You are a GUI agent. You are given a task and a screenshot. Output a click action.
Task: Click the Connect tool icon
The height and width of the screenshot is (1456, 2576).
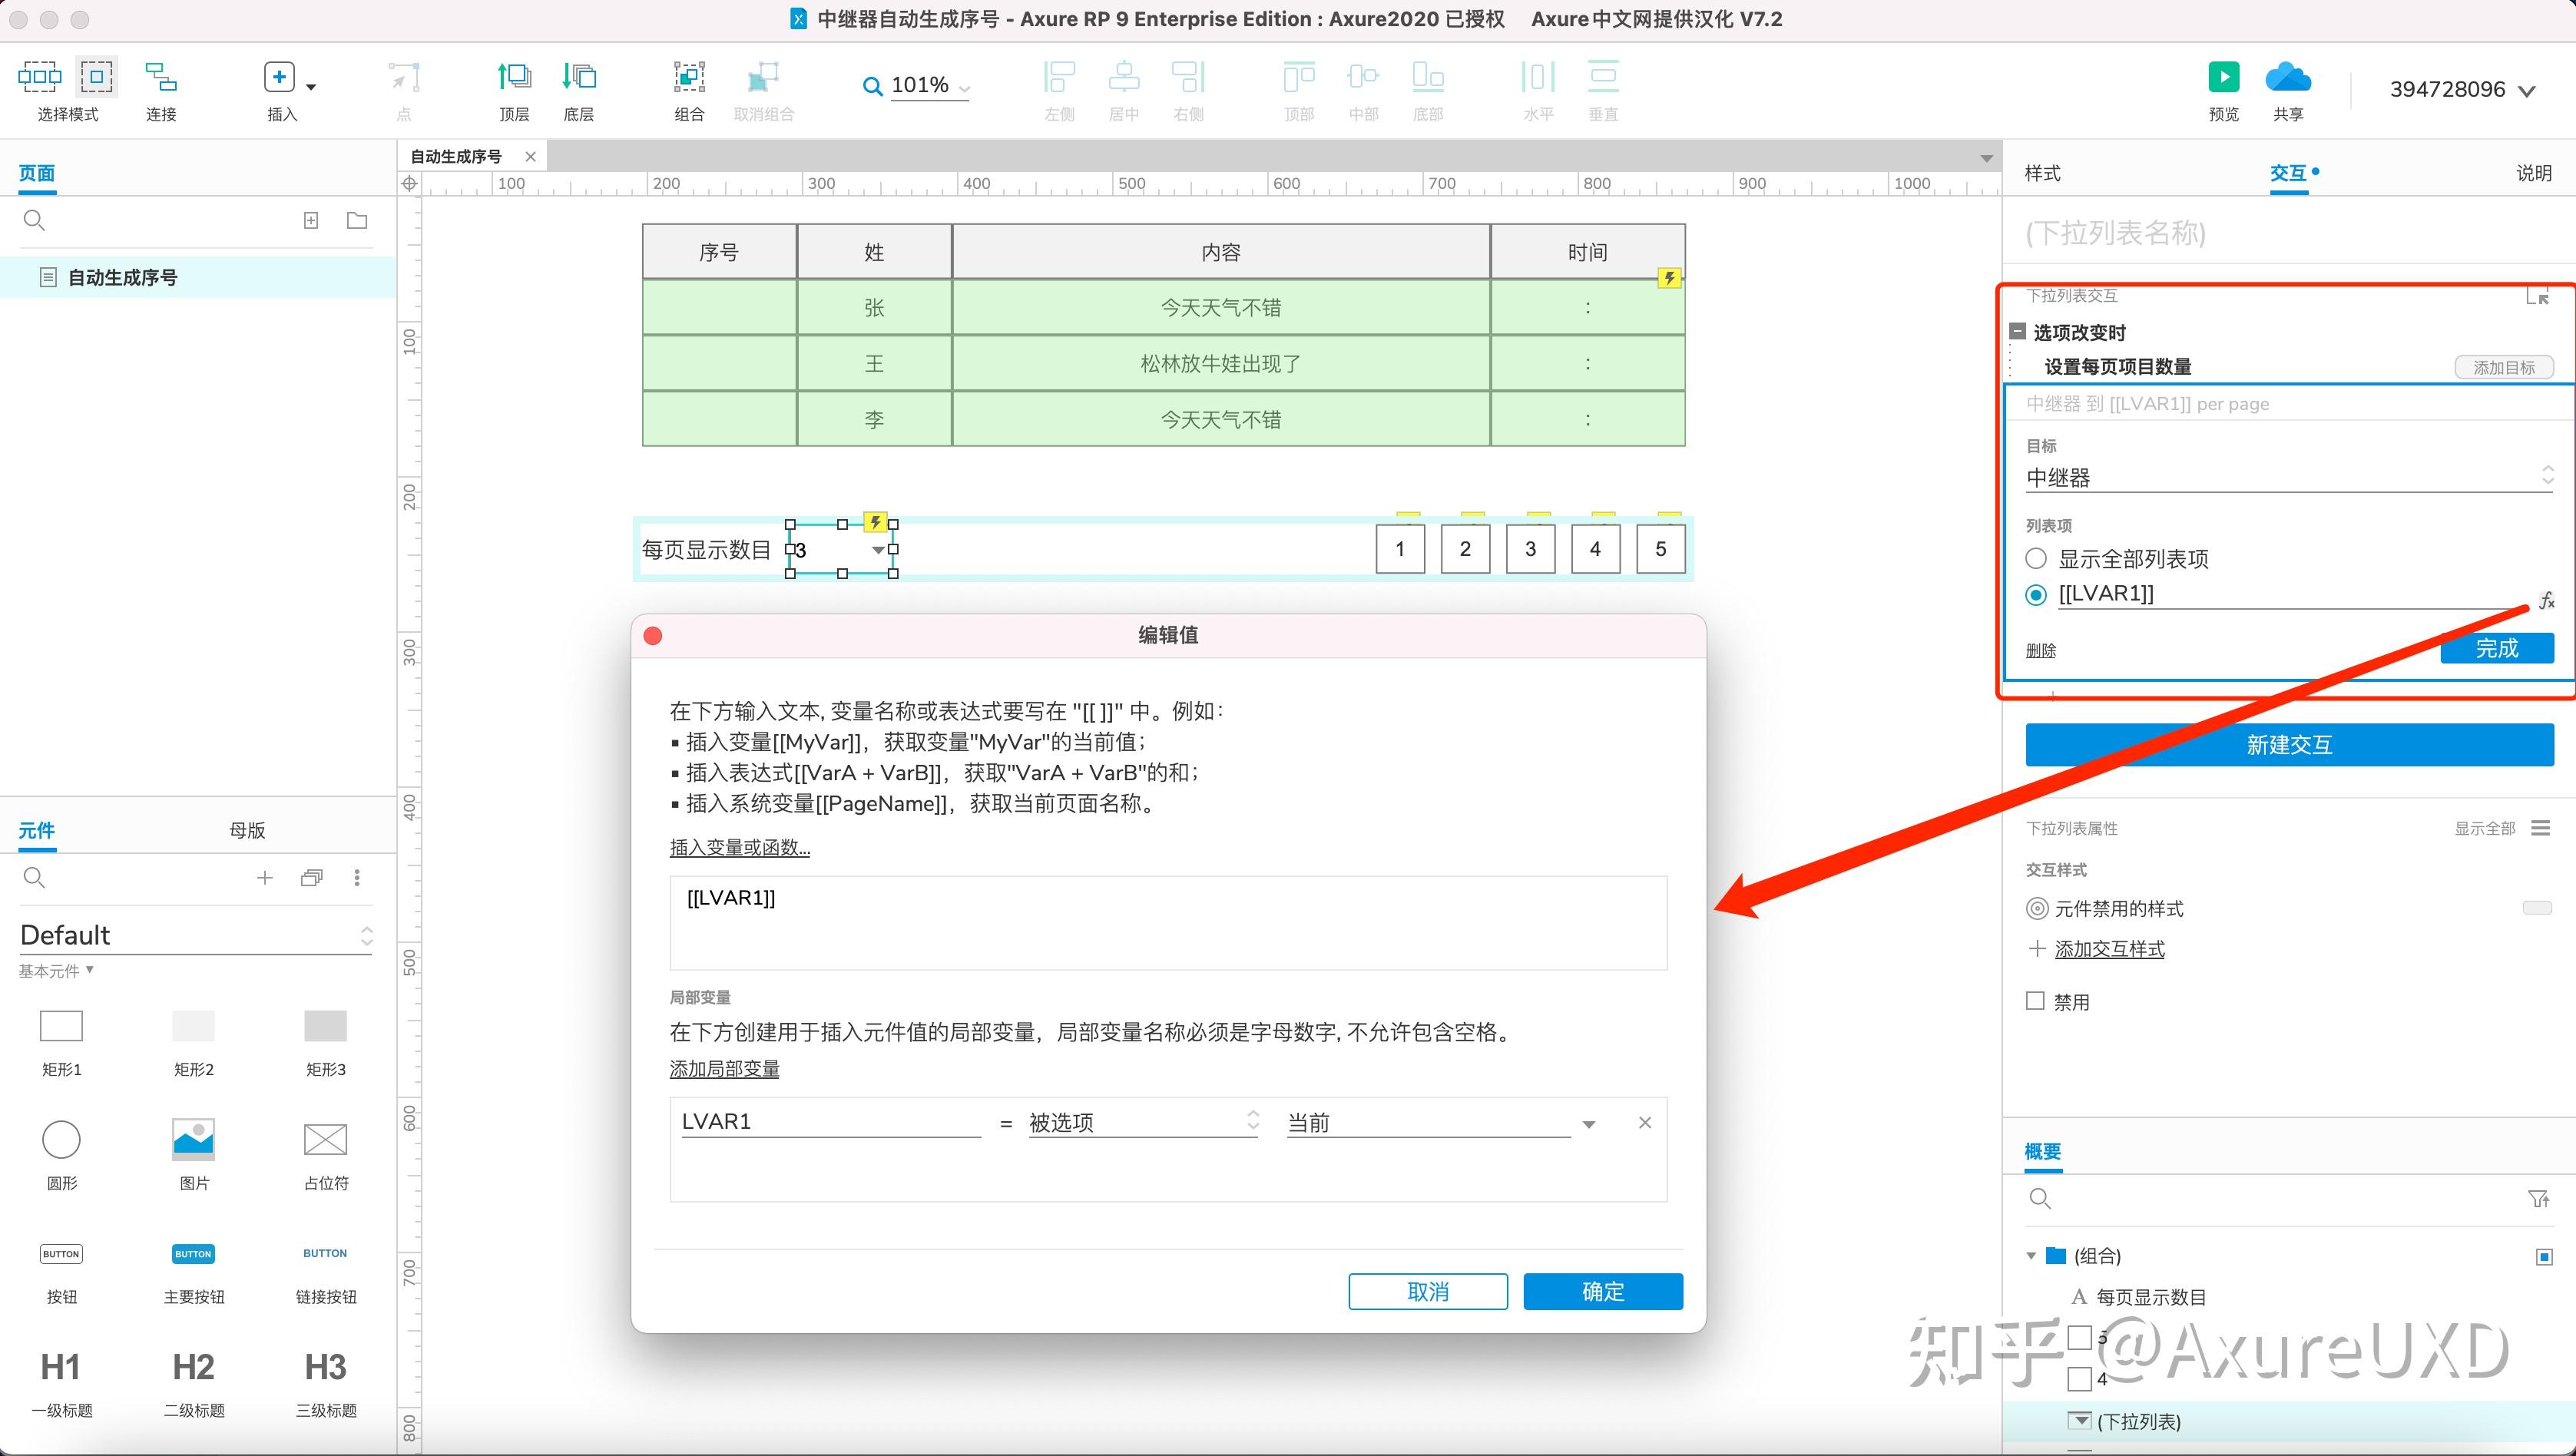click(x=160, y=77)
